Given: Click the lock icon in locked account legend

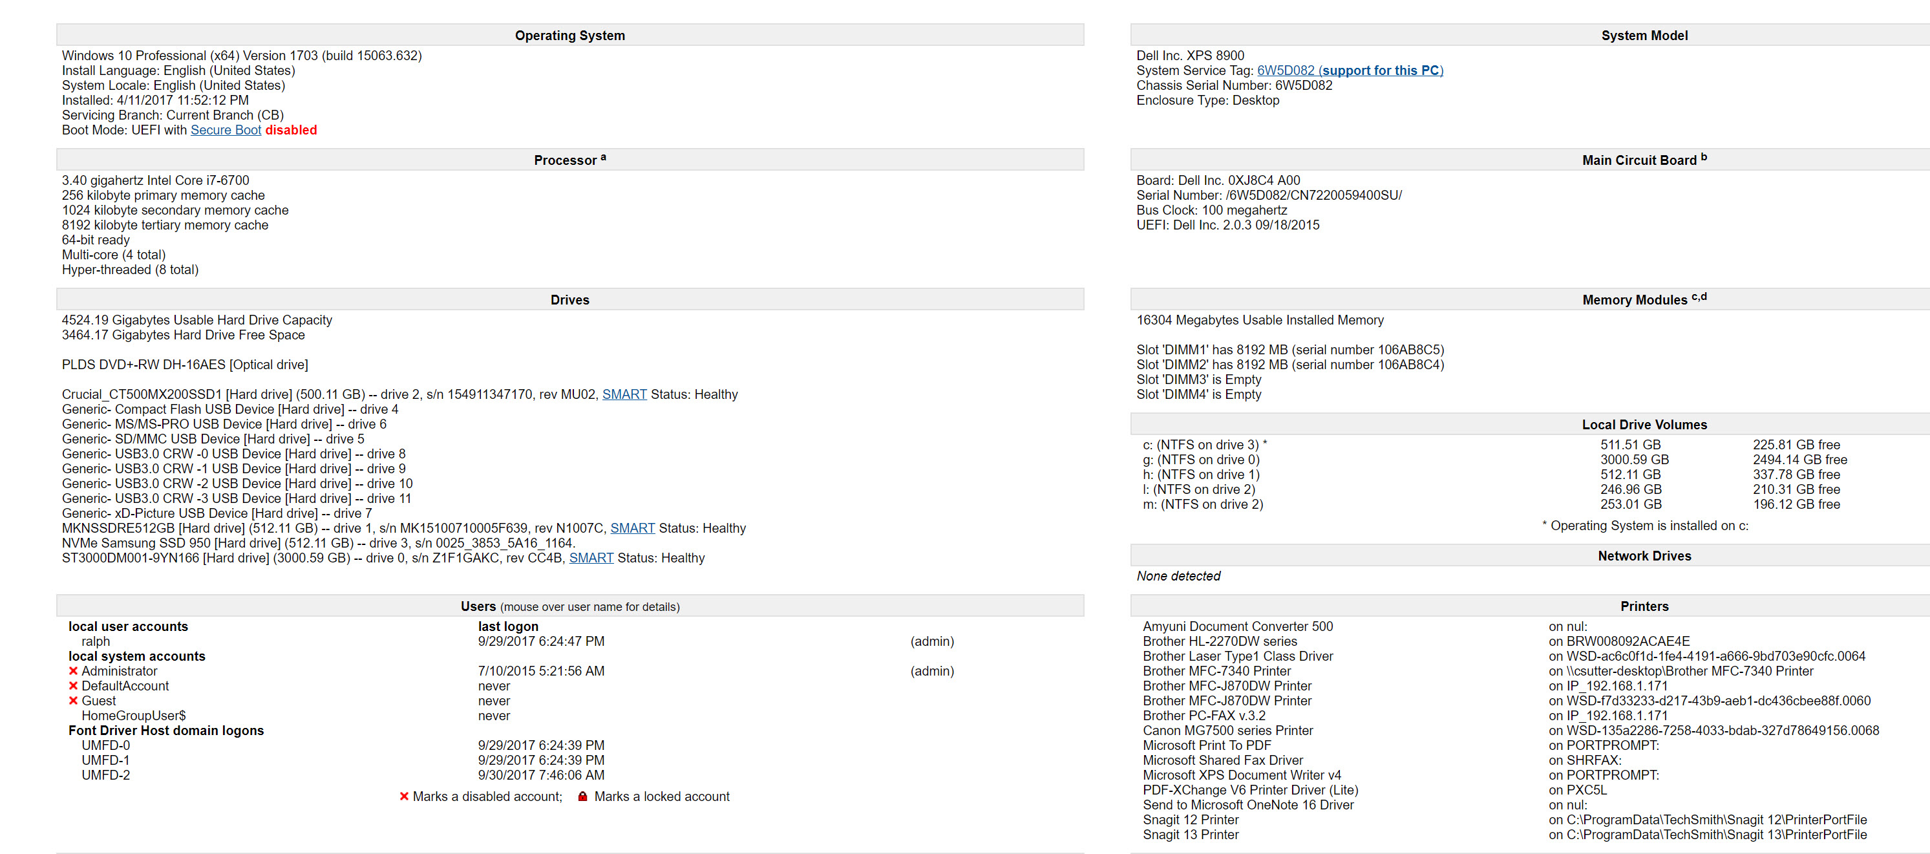Looking at the screenshot, I should tap(582, 796).
